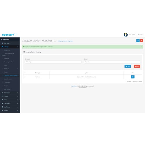Expand the Extensions sidebar menu
This screenshot has height=145, width=145.
tap(10, 93)
